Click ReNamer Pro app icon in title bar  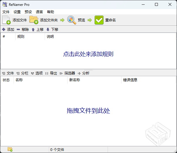coord(5,4)
